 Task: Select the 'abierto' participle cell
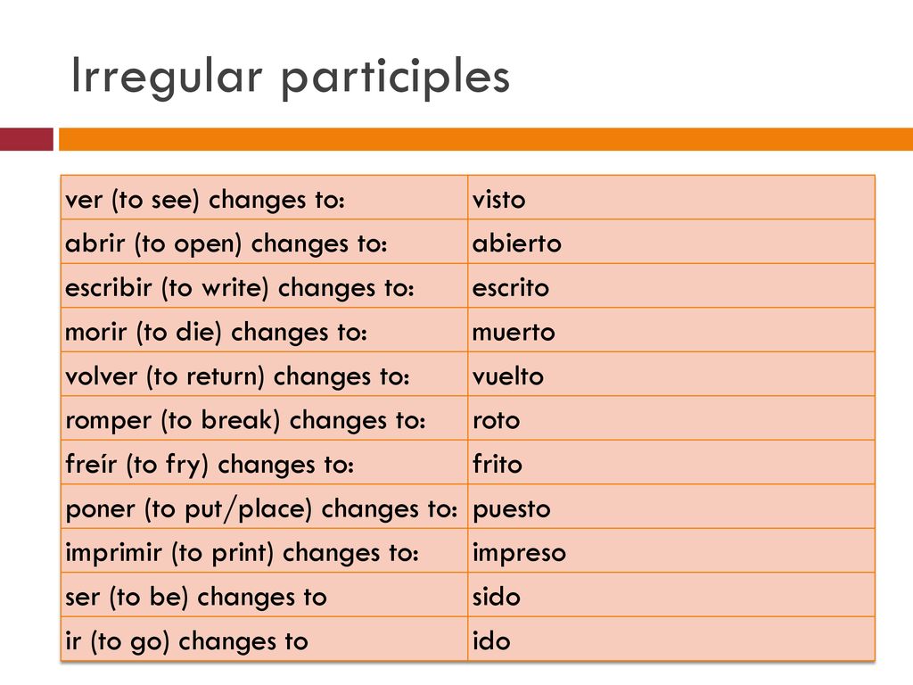point(671,242)
